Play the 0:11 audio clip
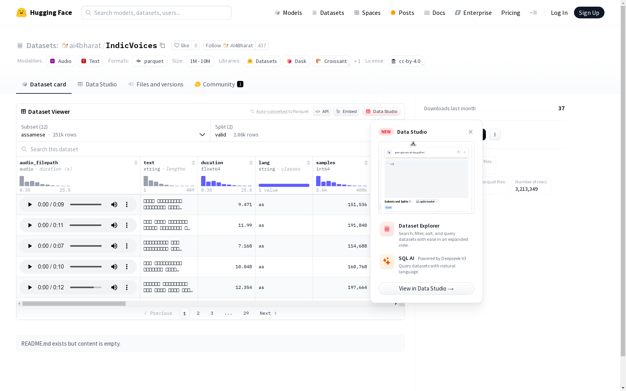 click(30, 225)
